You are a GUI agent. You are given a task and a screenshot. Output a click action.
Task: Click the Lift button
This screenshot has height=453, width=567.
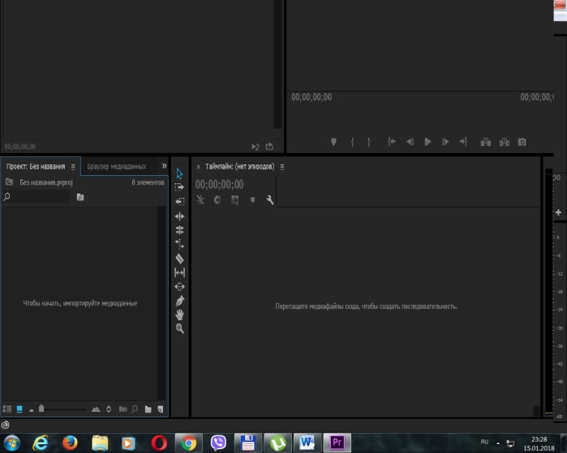coord(486,142)
